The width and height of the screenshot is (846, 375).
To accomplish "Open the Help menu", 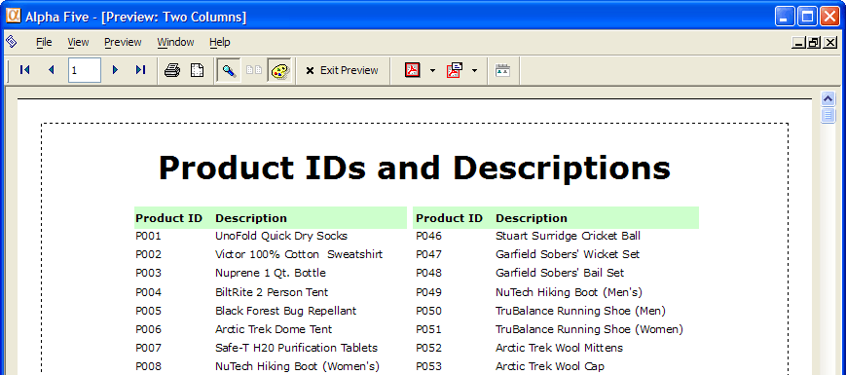I will pos(220,42).
